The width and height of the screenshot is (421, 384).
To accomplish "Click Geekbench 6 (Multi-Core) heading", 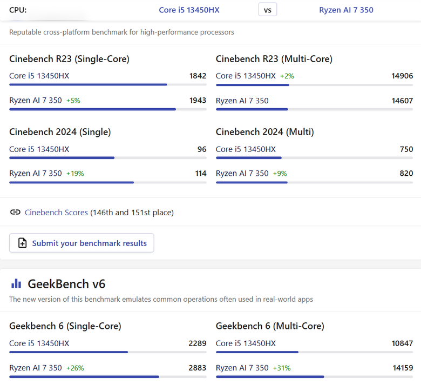I will click(270, 326).
